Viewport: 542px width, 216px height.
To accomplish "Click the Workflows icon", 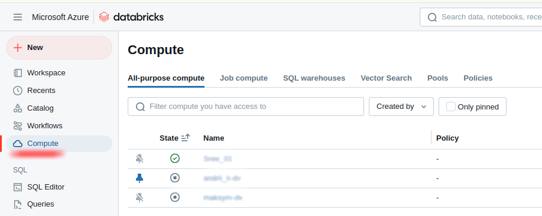I will click(x=17, y=126).
